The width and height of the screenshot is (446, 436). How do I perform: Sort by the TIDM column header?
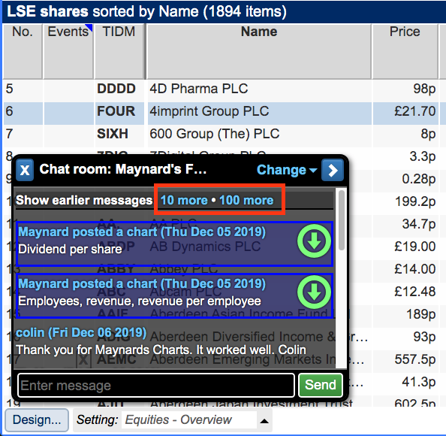tap(119, 51)
